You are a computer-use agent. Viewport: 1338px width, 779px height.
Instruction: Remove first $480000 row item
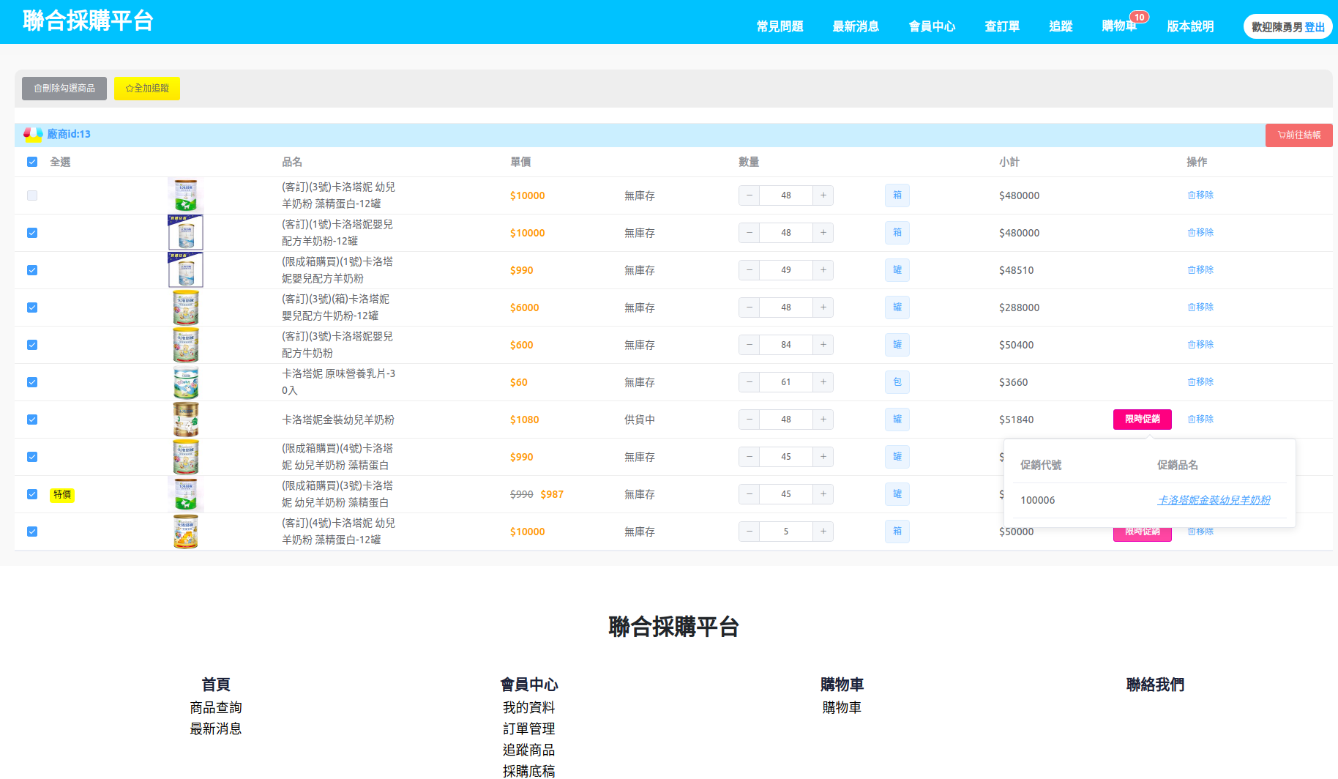(1200, 195)
